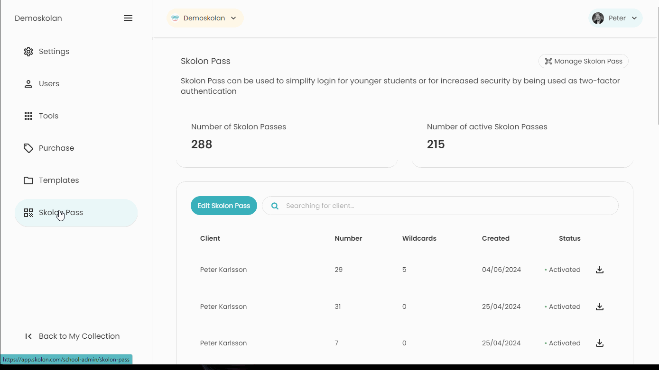Screen dimensions: 659x370
Task: Click Activated status in row numbered 7
Action: (563, 343)
